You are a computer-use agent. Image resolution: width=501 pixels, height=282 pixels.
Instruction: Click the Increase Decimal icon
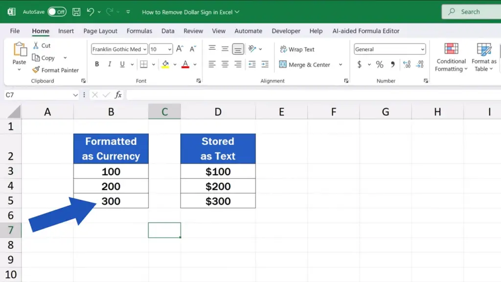[x=407, y=65]
